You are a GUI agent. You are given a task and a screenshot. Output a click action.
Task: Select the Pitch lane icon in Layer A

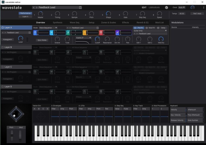68,32
